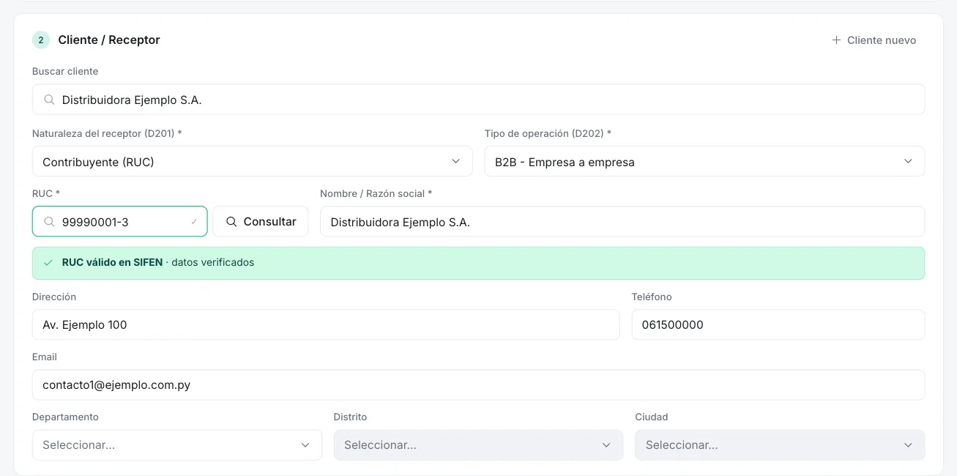The image size is (957, 476).
Task: Open the Distrito select dropdown
Action: [478, 445]
